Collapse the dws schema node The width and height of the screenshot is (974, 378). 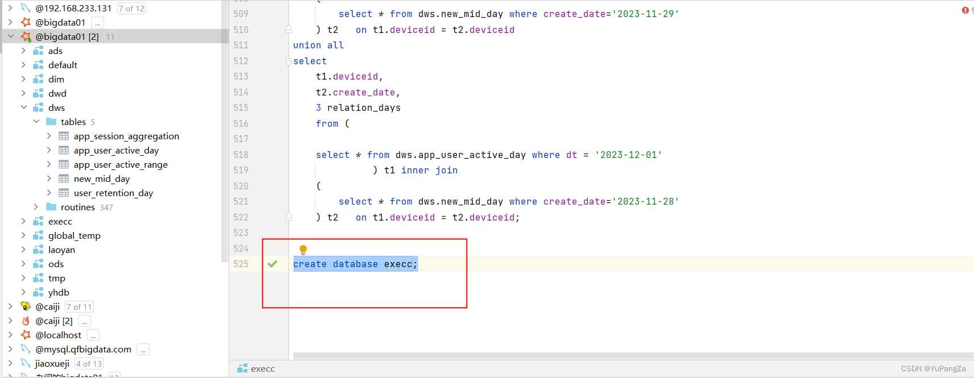point(23,107)
